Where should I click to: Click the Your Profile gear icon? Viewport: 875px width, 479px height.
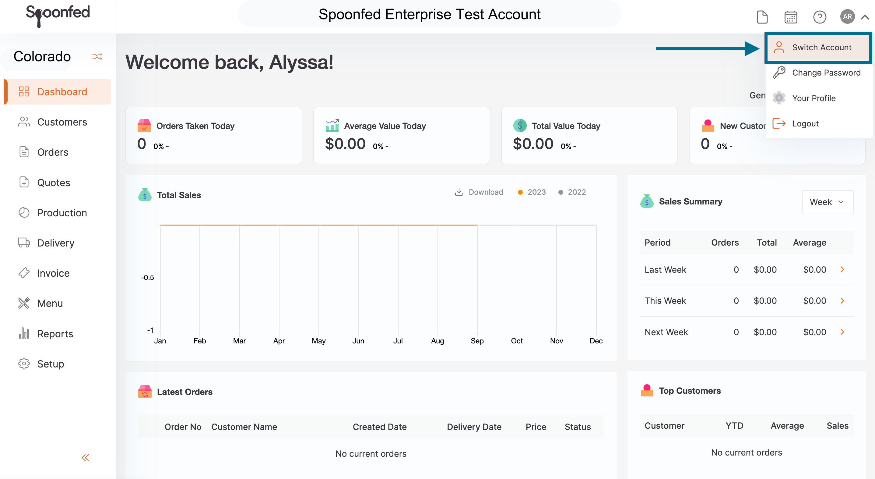tap(779, 98)
